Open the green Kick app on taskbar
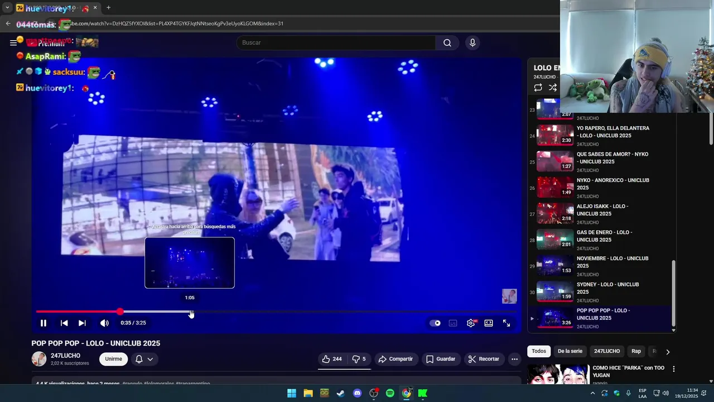The height and width of the screenshot is (402, 714). click(x=423, y=393)
